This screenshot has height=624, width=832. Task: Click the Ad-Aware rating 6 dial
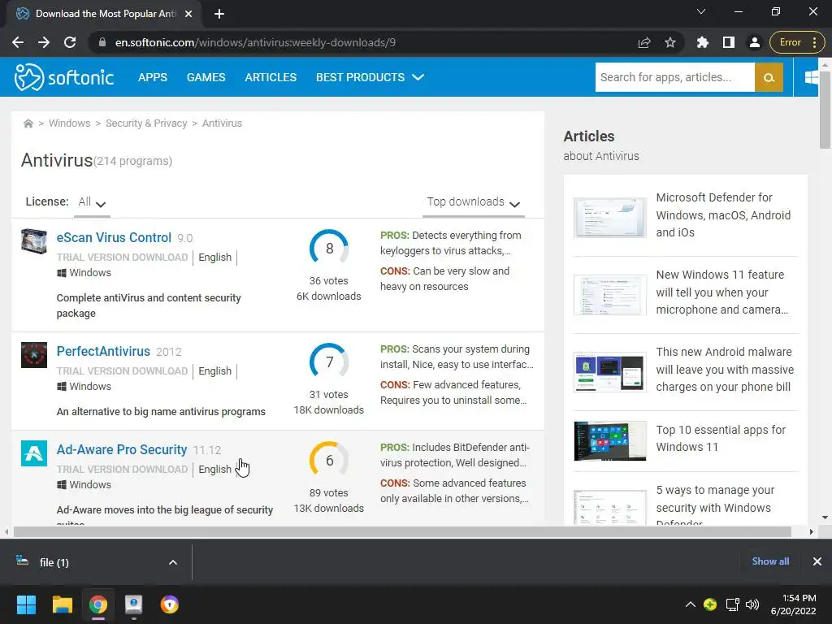coord(329,460)
